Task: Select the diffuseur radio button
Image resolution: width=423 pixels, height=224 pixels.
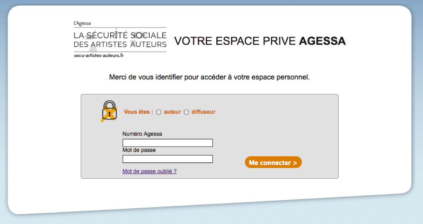Action: [186, 112]
